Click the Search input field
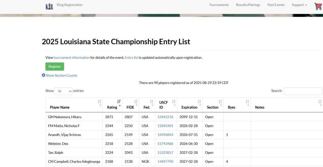The height and width of the screenshot is (167, 323). pos(303,91)
